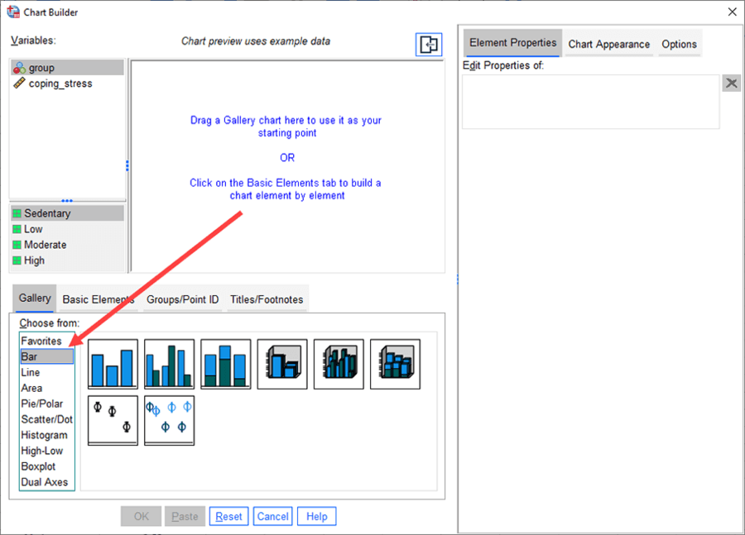The height and width of the screenshot is (535, 745).
Task: Choose the Simple 3-D Bar chart icon
Action: [282, 364]
